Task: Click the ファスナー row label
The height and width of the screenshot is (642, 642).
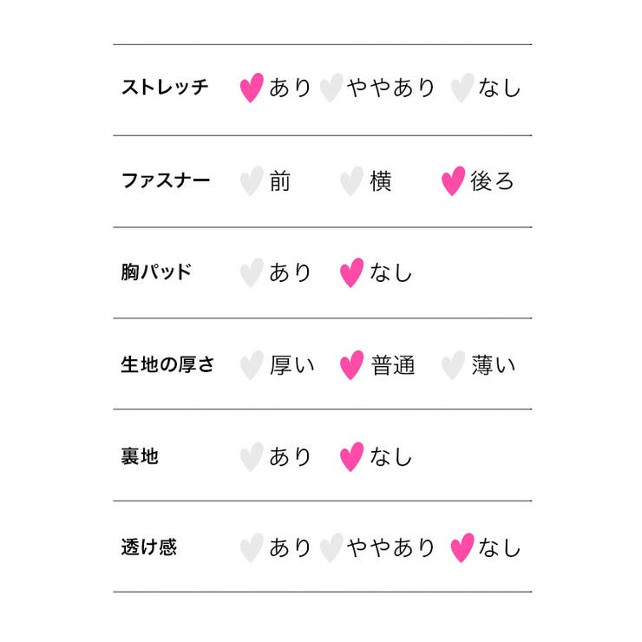Action: [165, 180]
